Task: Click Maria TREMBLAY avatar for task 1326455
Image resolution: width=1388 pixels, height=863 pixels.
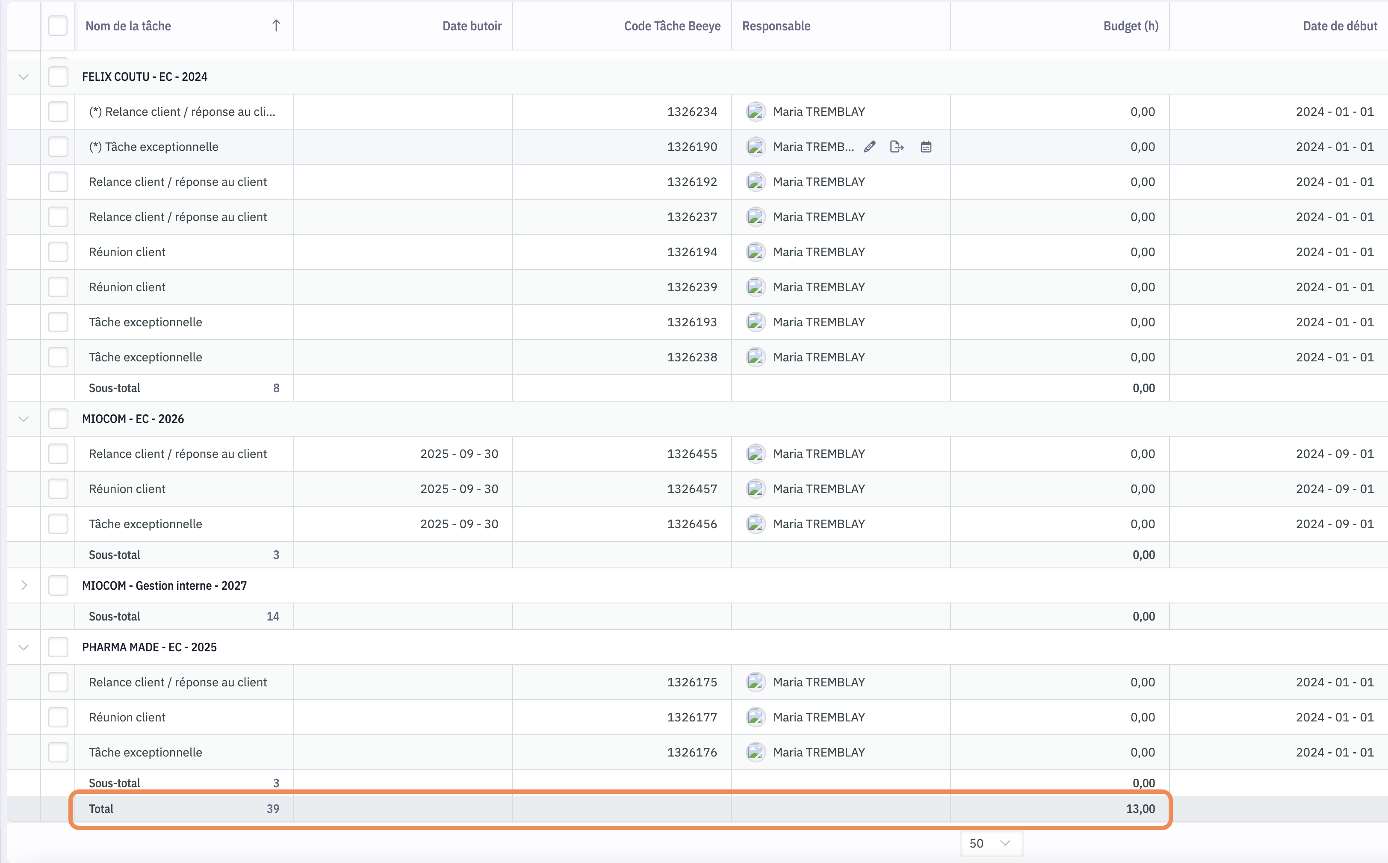Action: 756,454
